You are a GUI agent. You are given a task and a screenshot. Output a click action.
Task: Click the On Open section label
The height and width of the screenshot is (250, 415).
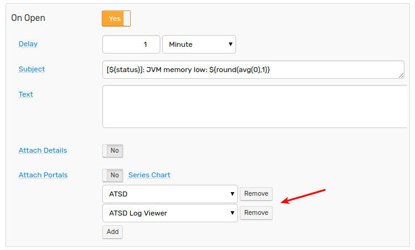coord(28,18)
